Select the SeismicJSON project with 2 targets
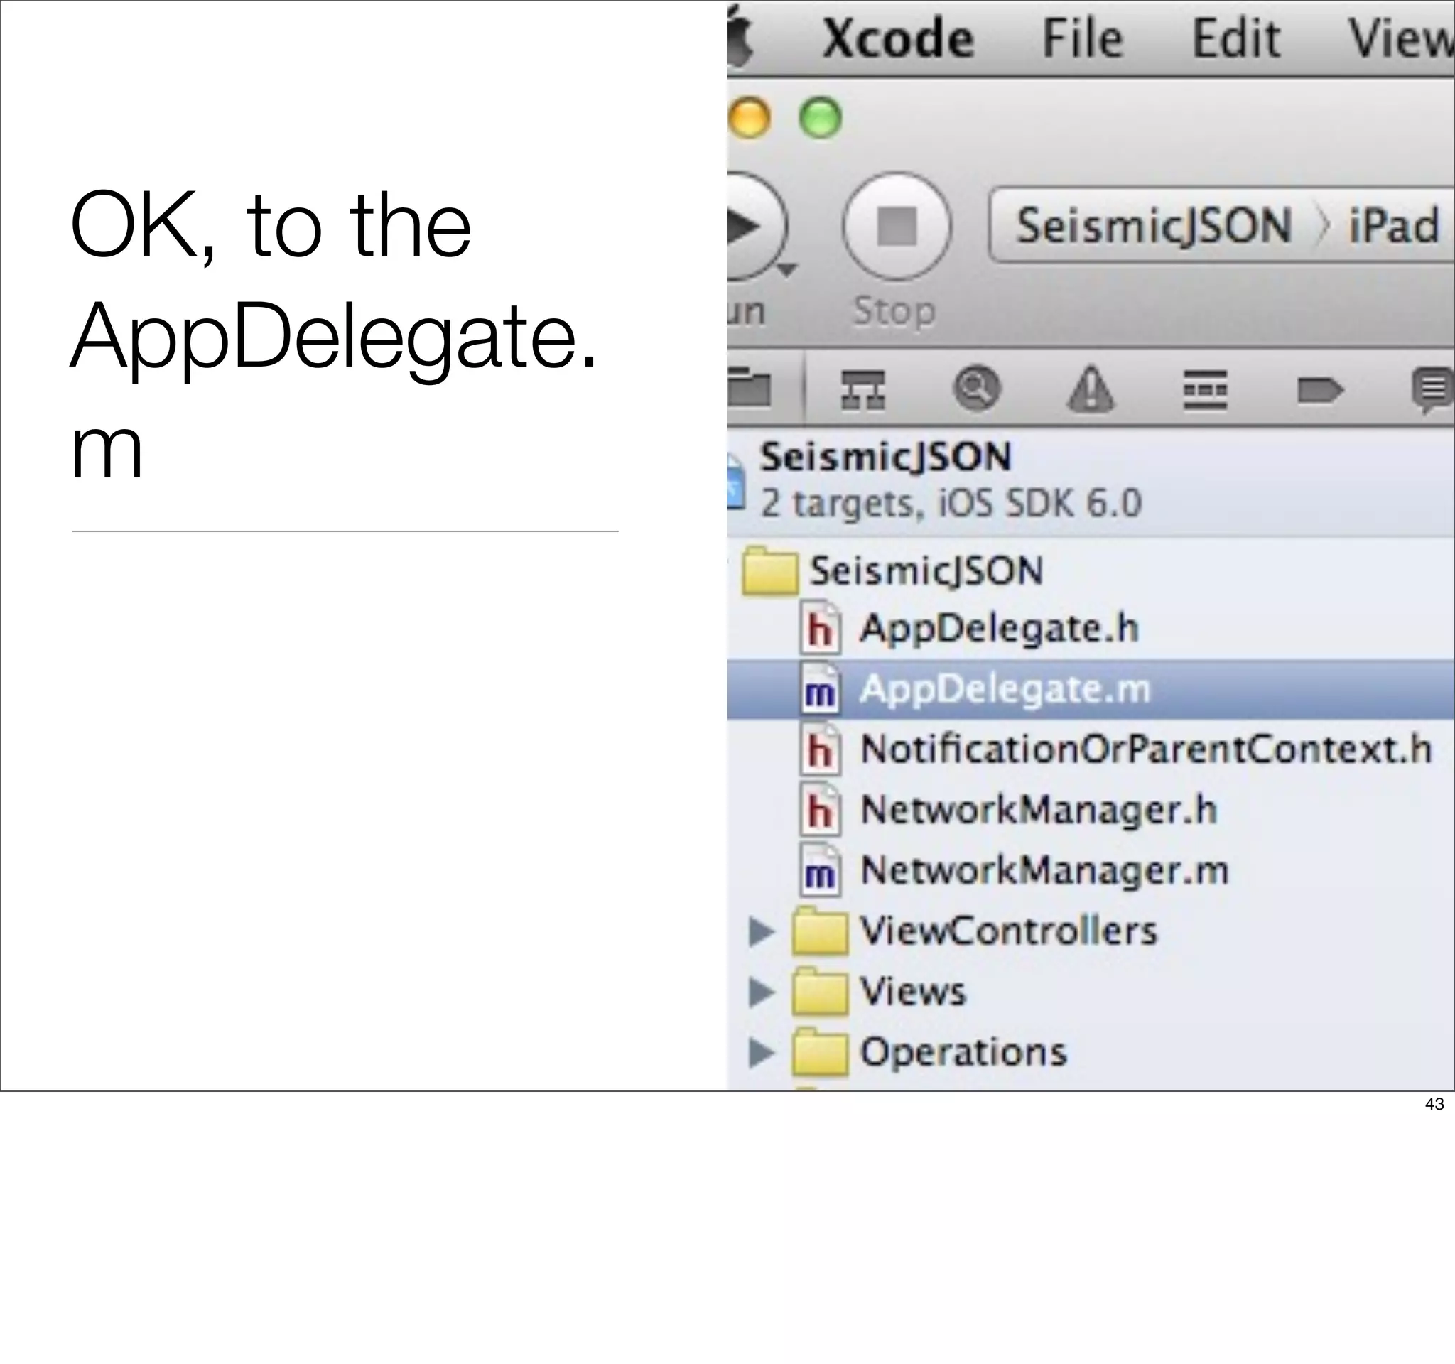Screen dimensions: 1455x1364 (x=1091, y=480)
